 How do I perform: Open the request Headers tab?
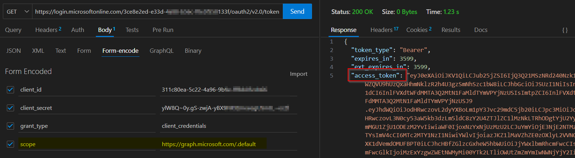(x=48, y=30)
